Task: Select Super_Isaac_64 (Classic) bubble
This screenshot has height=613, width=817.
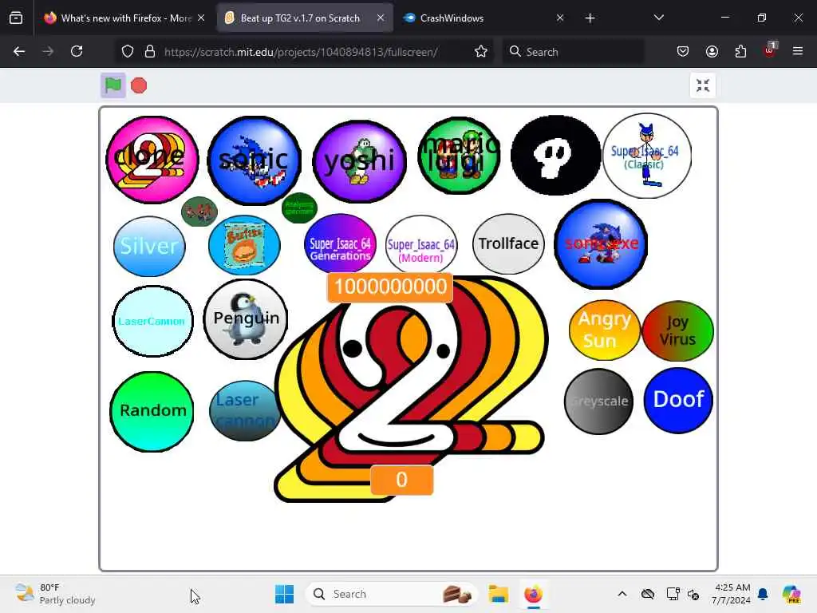Action: click(x=646, y=156)
